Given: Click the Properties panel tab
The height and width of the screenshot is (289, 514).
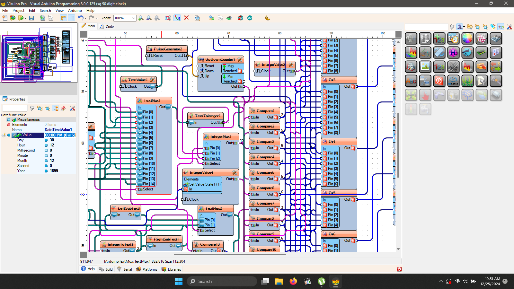Looking at the screenshot, I should (x=14, y=99).
